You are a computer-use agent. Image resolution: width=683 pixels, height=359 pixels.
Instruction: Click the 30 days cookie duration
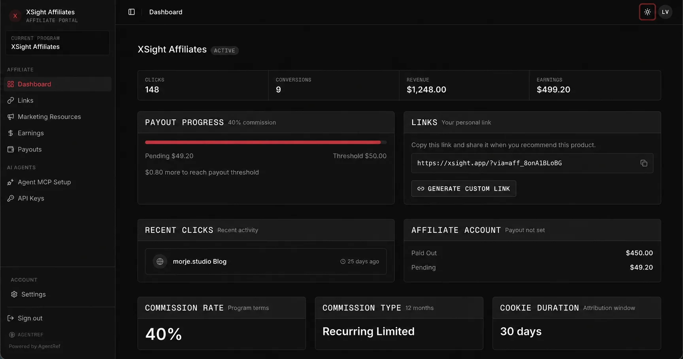pos(521,331)
